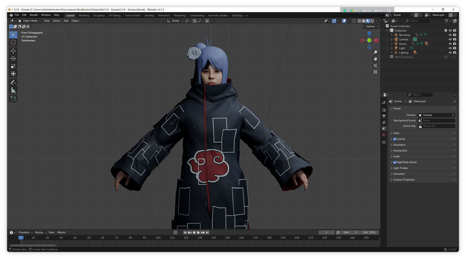The width and height of the screenshot is (466, 259).
Task: Open the Render properties tab
Action: tap(384, 110)
